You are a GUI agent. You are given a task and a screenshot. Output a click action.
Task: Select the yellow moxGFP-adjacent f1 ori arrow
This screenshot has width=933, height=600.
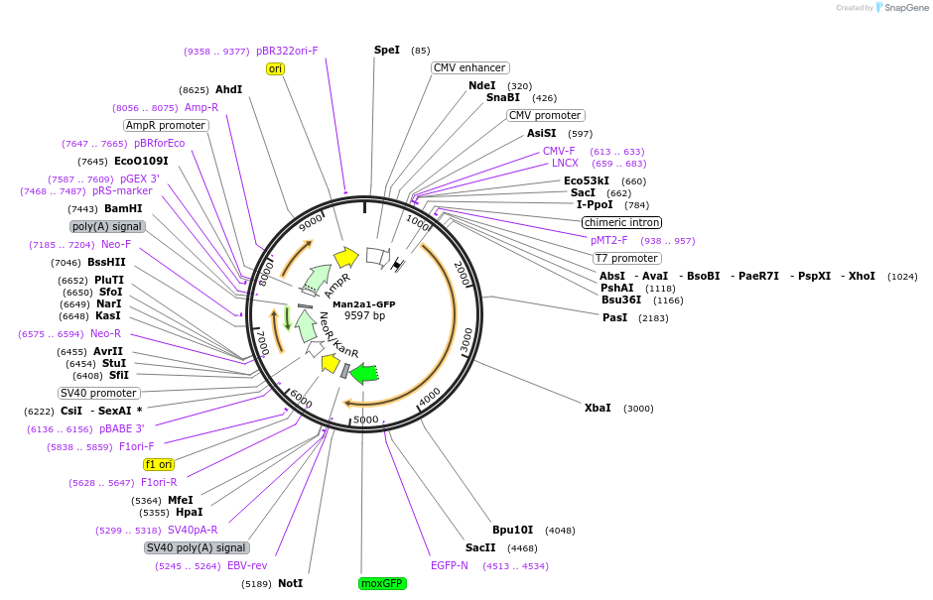coord(331,363)
